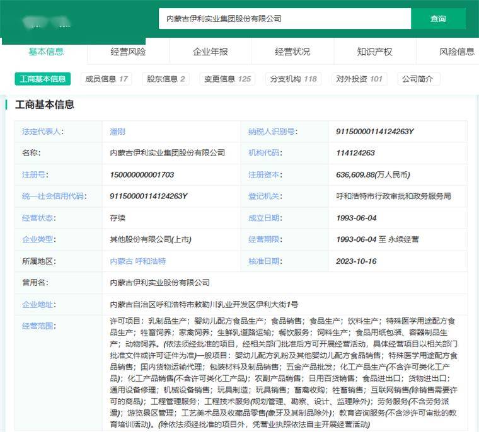
Task: Click the 纳税人识别号 label
Action: (x=273, y=132)
